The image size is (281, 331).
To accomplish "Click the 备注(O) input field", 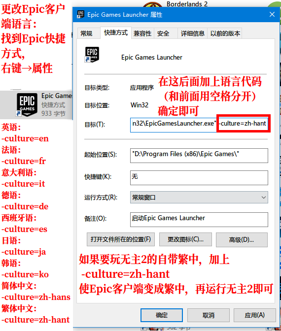I will 199,220.
